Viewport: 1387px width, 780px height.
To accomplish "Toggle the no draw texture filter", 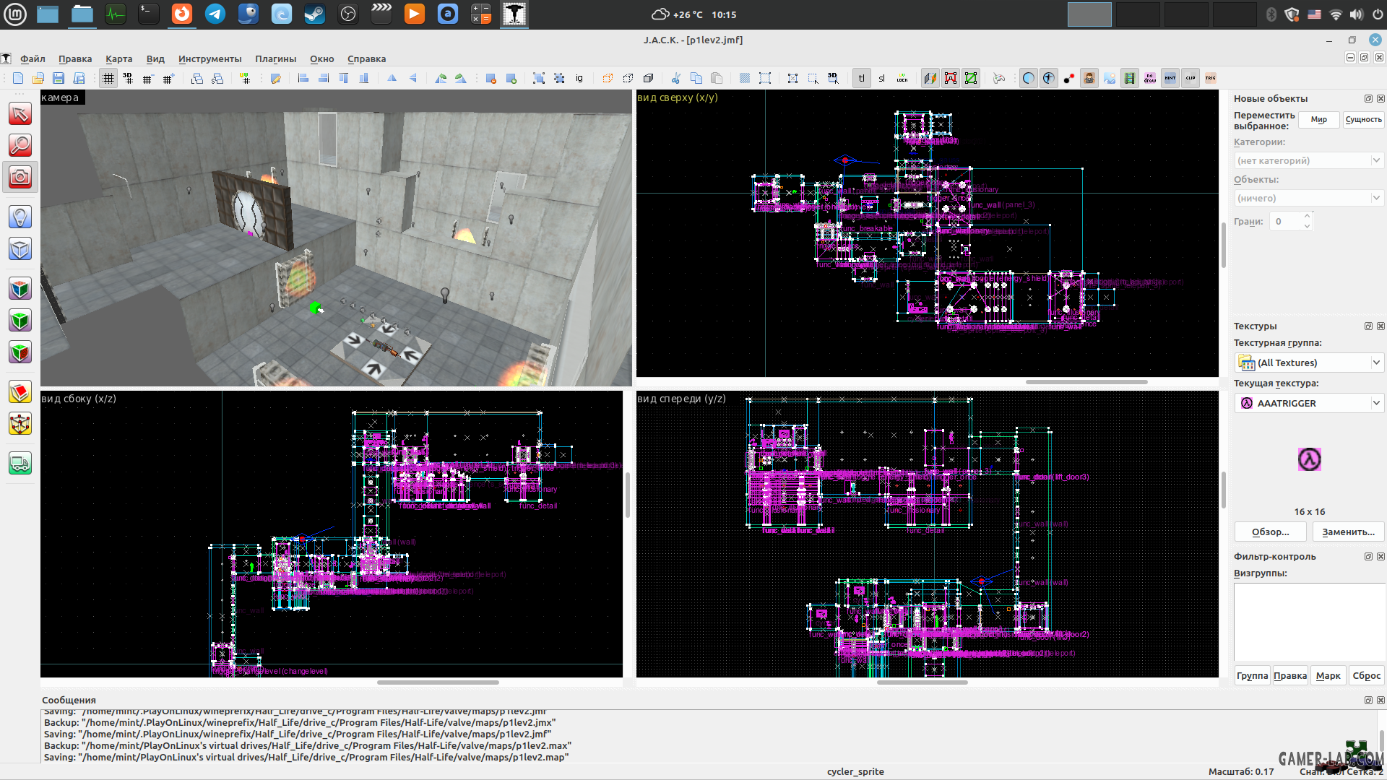I will click(x=1150, y=79).
